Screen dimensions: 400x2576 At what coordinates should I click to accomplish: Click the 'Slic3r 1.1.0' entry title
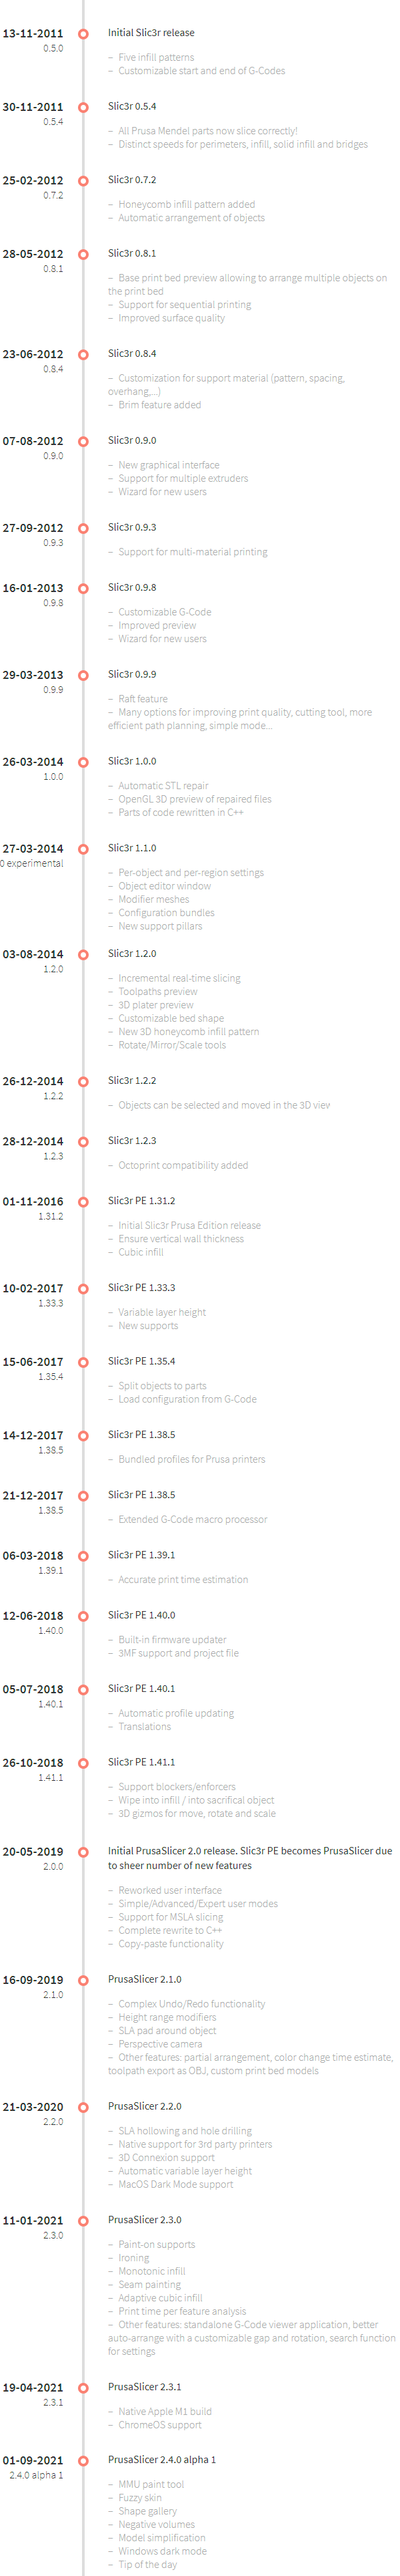[132, 848]
